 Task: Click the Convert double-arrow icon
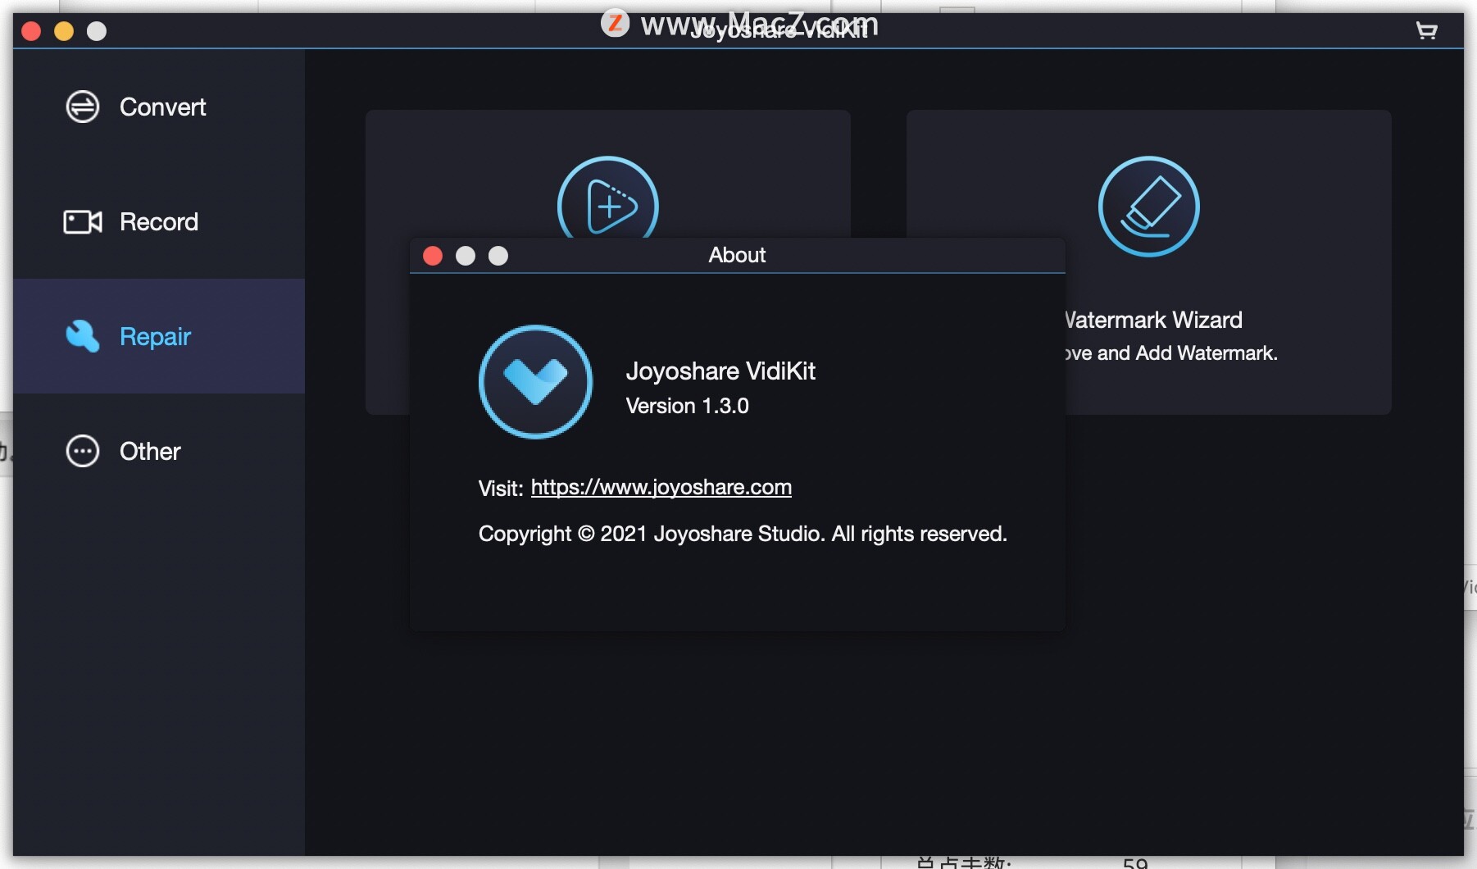(83, 107)
